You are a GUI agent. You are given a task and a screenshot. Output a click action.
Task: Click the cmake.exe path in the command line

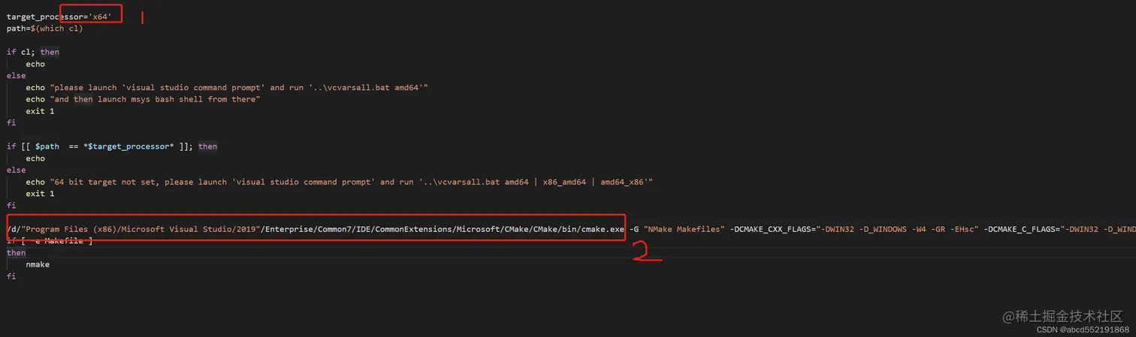click(316, 229)
